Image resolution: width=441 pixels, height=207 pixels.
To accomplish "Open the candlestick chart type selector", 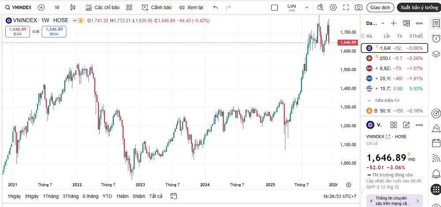I will [73, 8].
